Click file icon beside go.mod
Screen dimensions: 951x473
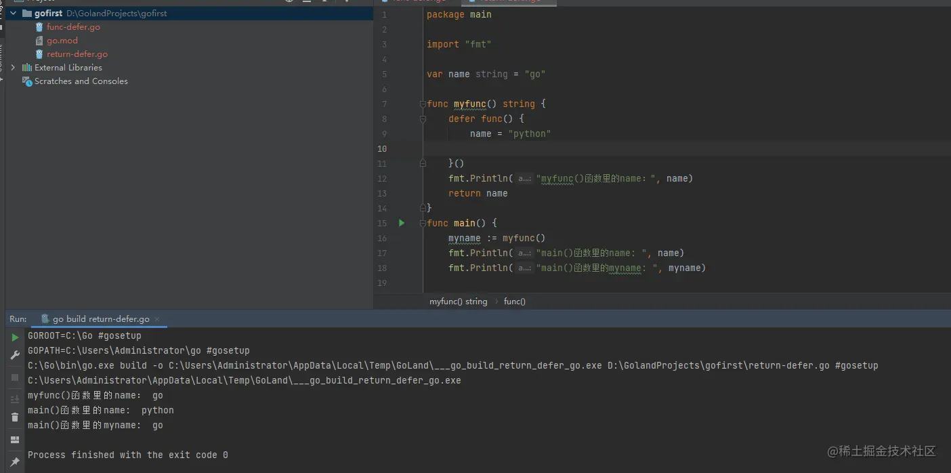(40, 41)
